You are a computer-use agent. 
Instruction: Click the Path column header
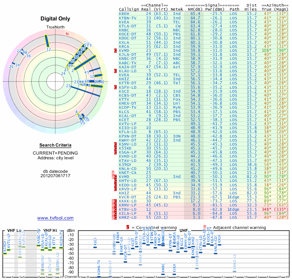[234, 9]
